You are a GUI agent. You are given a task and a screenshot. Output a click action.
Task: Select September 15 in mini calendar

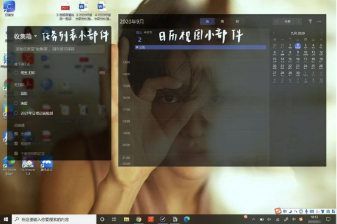click(290, 60)
